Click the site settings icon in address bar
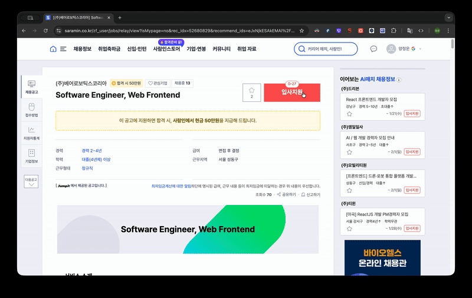 (58, 31)
